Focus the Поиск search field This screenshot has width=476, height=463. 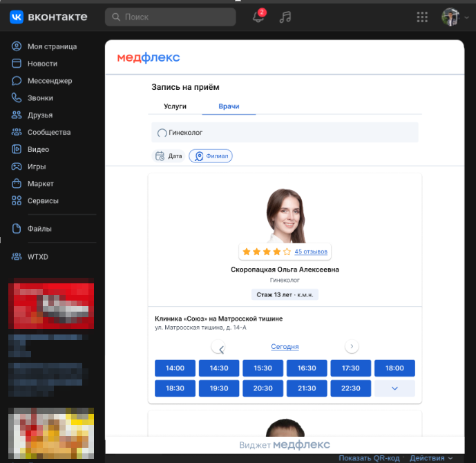pyautogui.click(x=171, y=17)
